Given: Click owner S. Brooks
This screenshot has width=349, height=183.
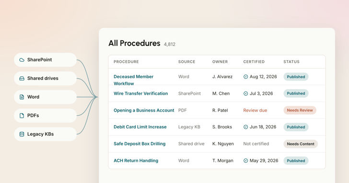Looking at the screenshot, I should (x=222, y=127).
